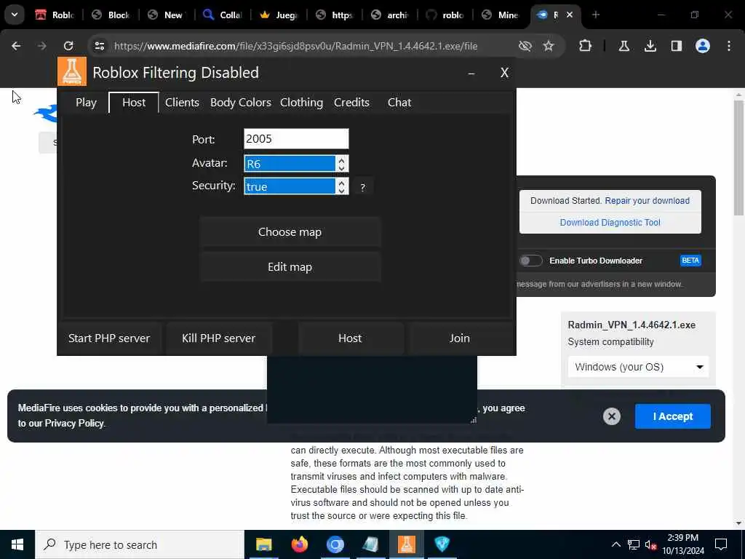745x559 pixels.
Task: Switch to the Collab browser tab
Action: 223,15
